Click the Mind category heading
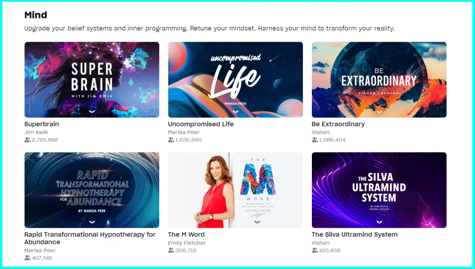This screenshot has height=269, width=475. coord(36,15)
